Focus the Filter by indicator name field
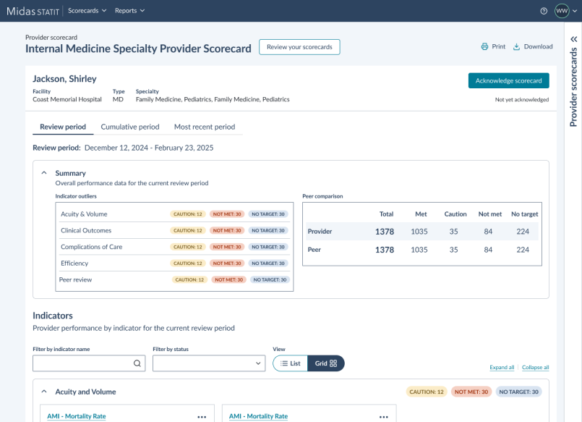 89,363
